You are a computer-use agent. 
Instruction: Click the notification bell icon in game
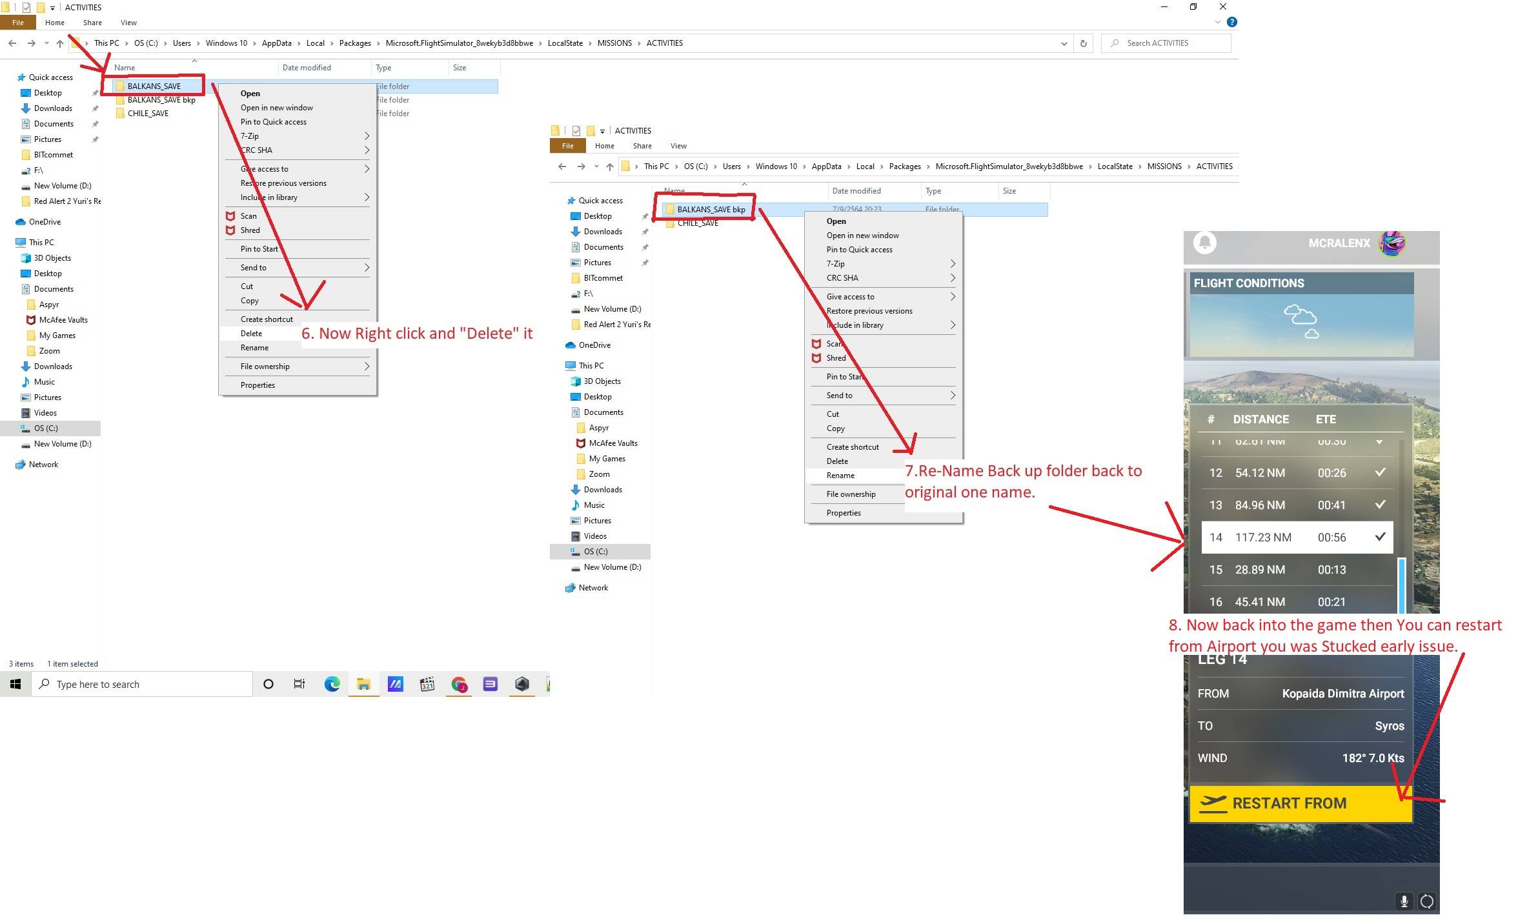click(x=1204, y=243)
